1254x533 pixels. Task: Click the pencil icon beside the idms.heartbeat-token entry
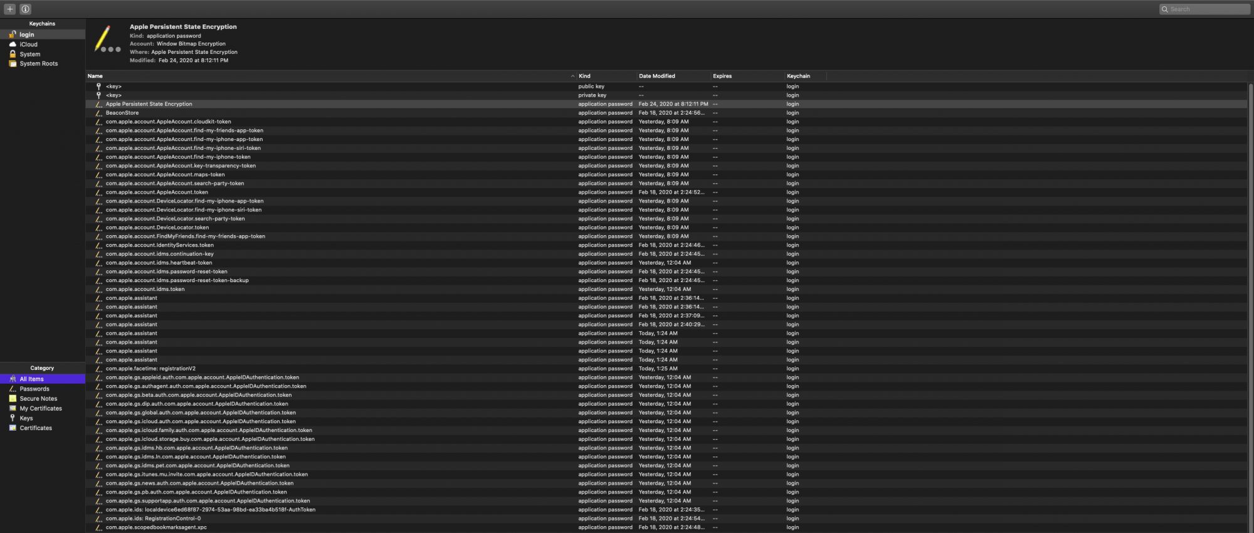pos(98,263)
